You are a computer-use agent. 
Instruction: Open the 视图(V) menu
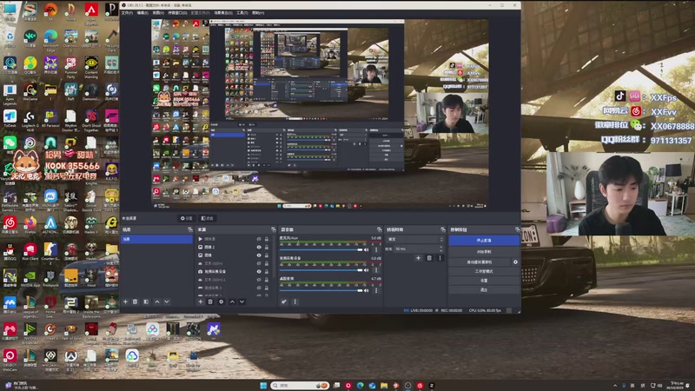158,13
